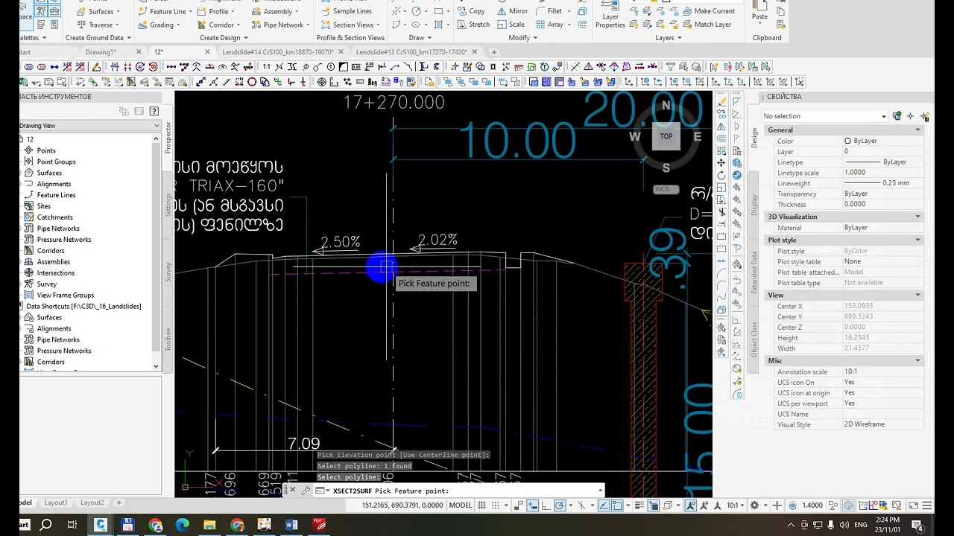Switch to Lendslide#14 CrS100_km18870-19070 tab
Image resolution: width=954 pixels, height=536 pixels.
(277, 52)
